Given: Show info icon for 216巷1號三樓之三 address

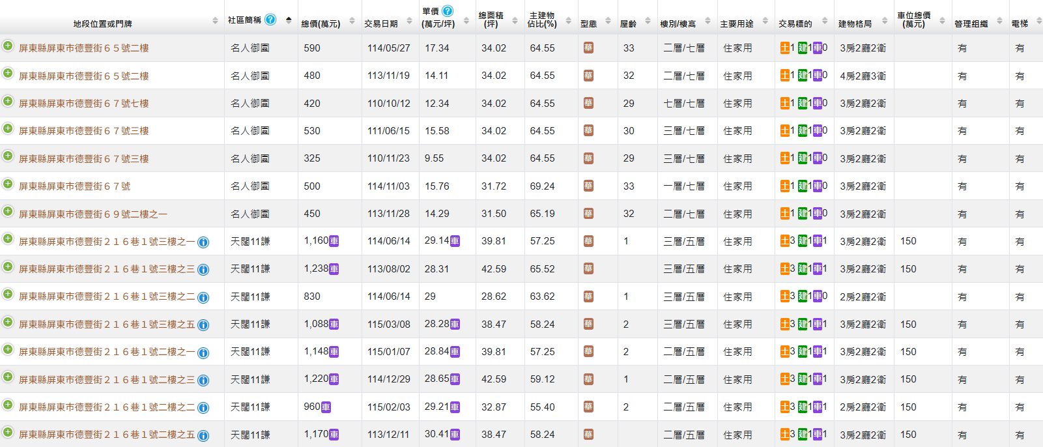Looking at the screenshot, I should [x=203, y=270].
